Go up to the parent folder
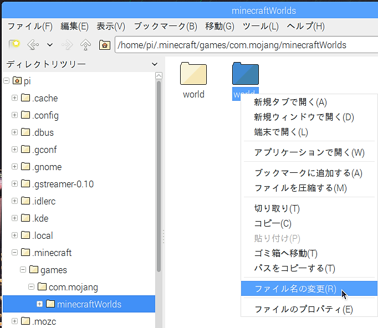 point(85,45)
